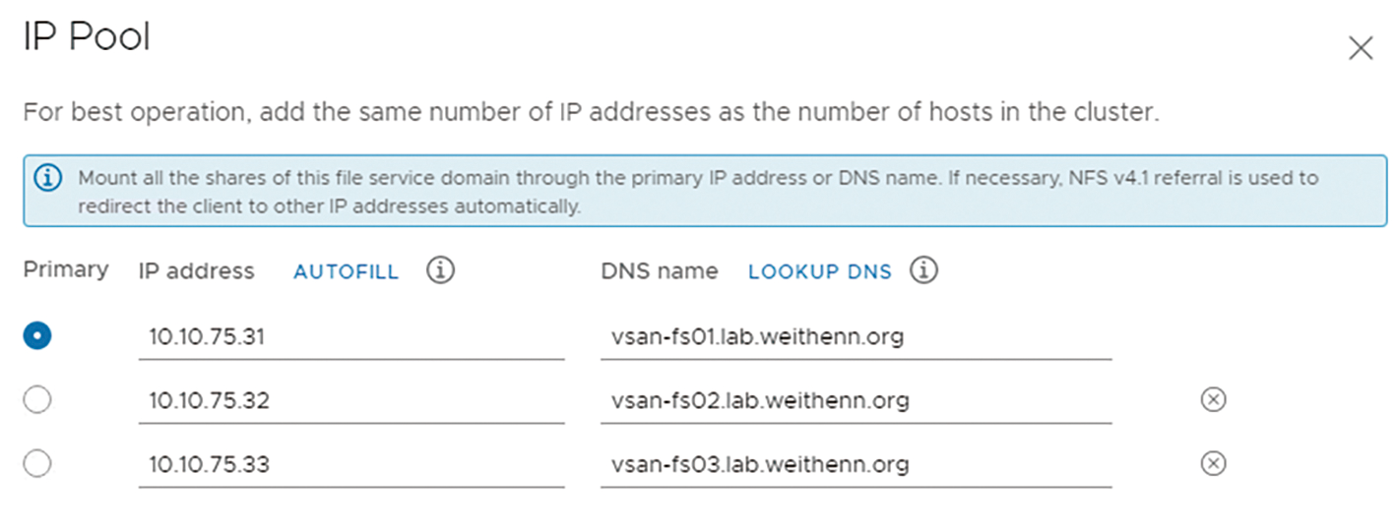Screen dimensions: 1395x529
Task: Click the AUTOFILL link
Action: point(347,272)
